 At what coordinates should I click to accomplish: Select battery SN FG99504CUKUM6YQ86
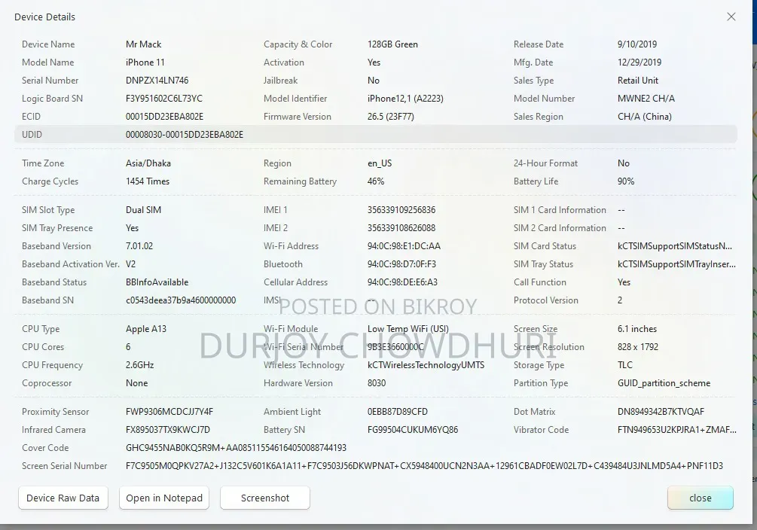click(412, 430)
